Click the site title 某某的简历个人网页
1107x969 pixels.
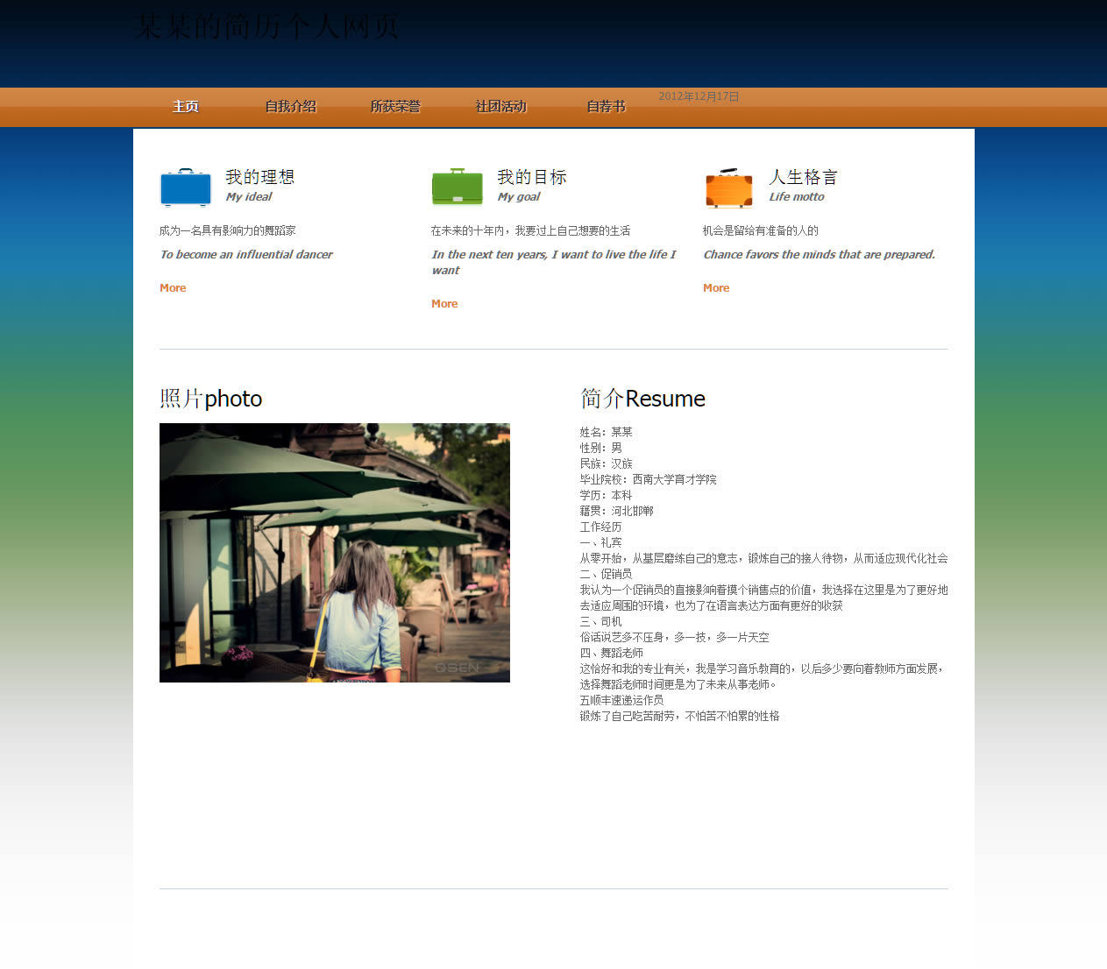click(x=267, y=26)
